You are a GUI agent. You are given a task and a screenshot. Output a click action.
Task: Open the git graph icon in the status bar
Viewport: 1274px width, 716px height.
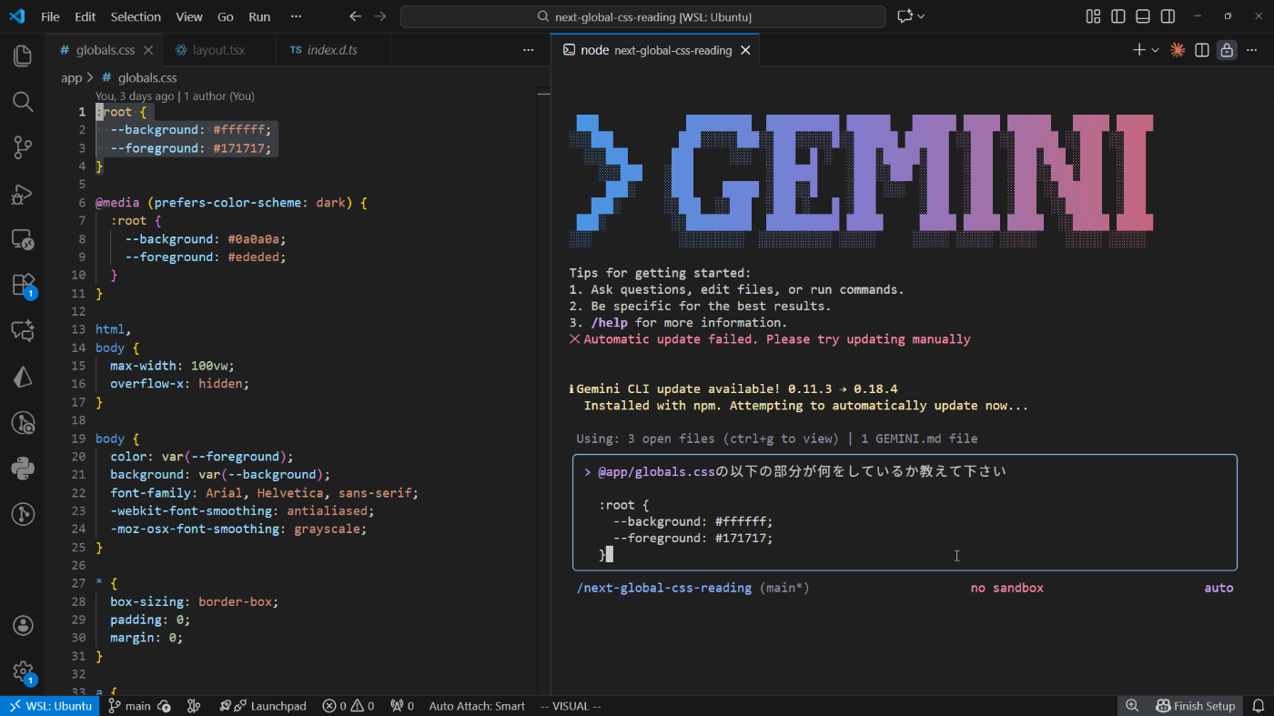click(193, 706)
